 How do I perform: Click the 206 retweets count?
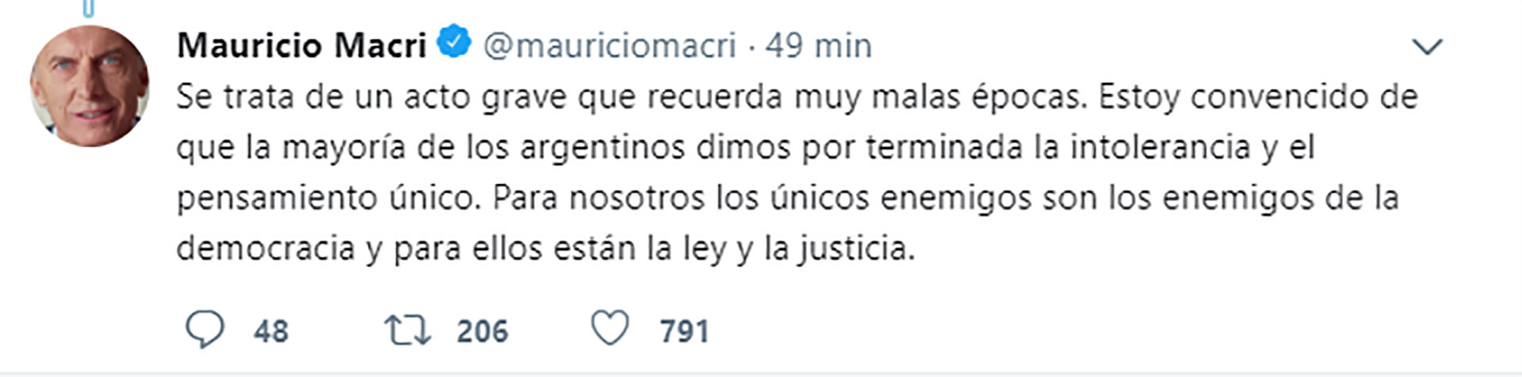tap(482, 331)
